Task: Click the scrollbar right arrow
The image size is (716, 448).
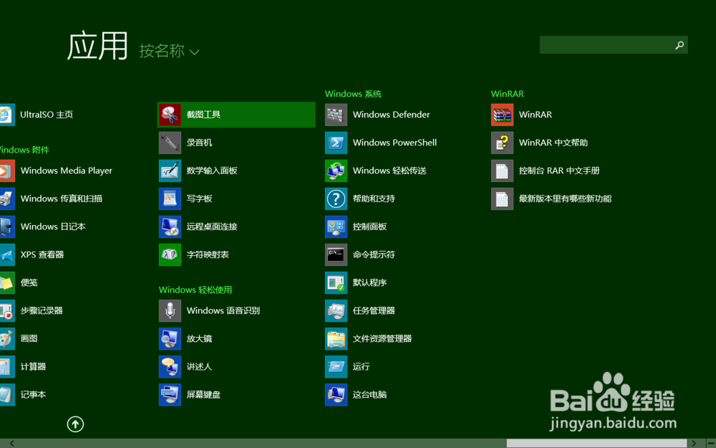Action: [x=694, y=444]
